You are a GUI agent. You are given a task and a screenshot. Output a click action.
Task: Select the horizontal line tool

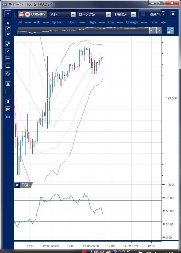(x=8, y=58)
